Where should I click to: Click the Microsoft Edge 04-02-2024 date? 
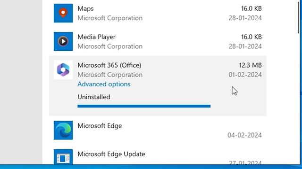[244, 135]
